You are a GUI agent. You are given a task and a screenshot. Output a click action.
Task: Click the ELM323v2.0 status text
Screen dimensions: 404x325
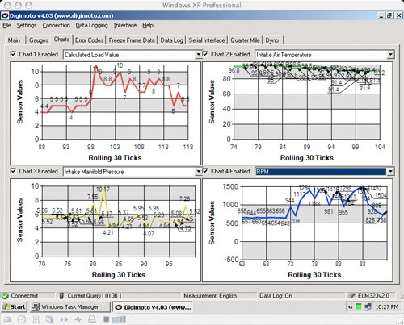pos(373,296)
